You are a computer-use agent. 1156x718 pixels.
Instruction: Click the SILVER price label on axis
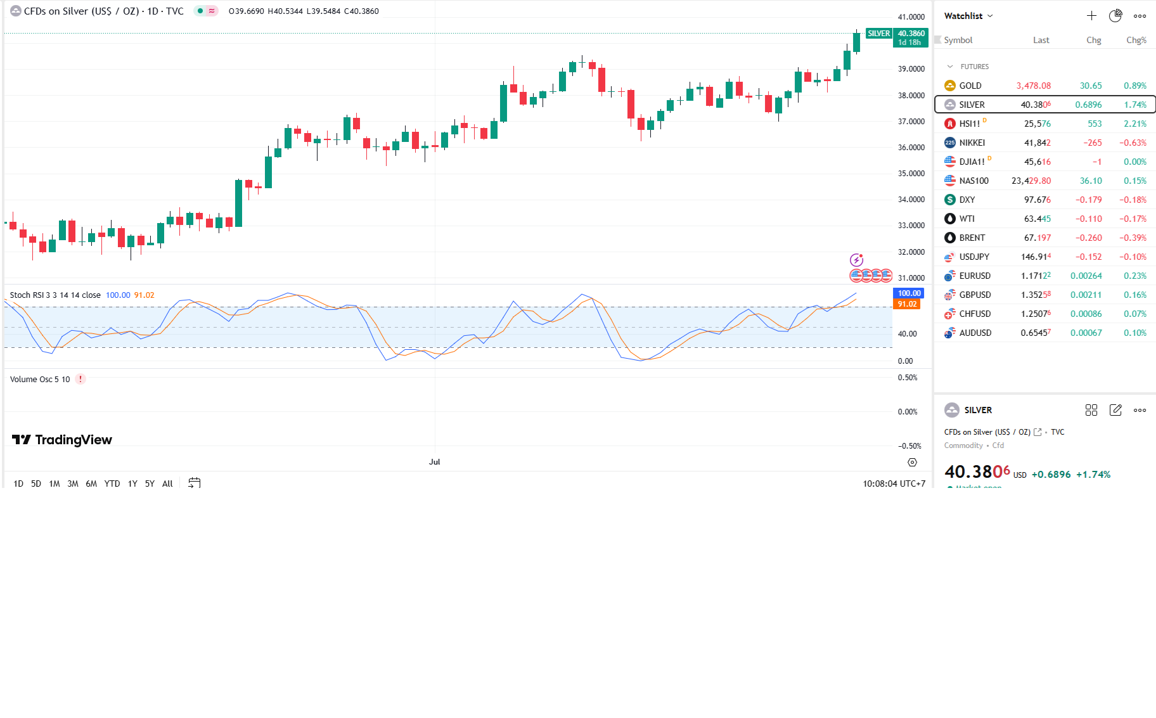878,34
